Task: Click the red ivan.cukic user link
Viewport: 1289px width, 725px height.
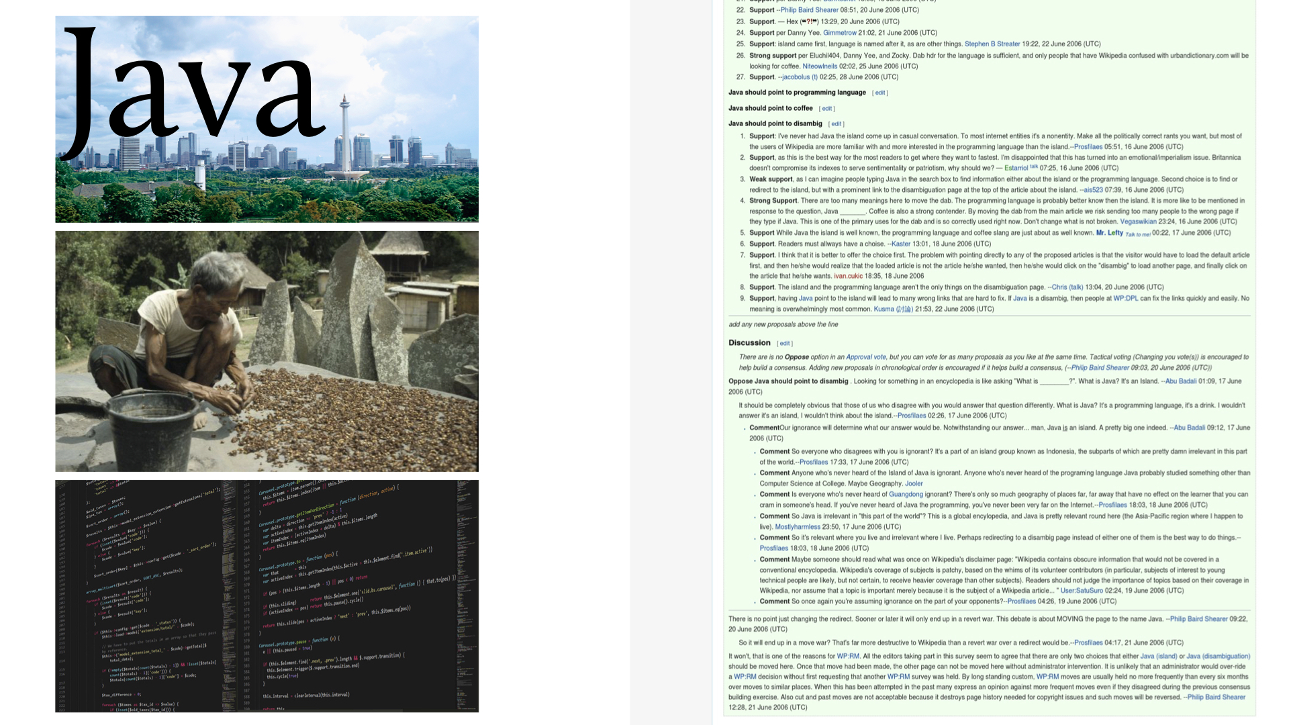Action: click(x=848, y=276)
